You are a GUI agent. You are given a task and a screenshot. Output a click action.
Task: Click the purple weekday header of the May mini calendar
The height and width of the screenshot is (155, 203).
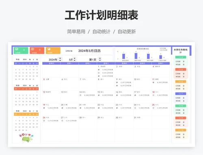coord(26,64)
